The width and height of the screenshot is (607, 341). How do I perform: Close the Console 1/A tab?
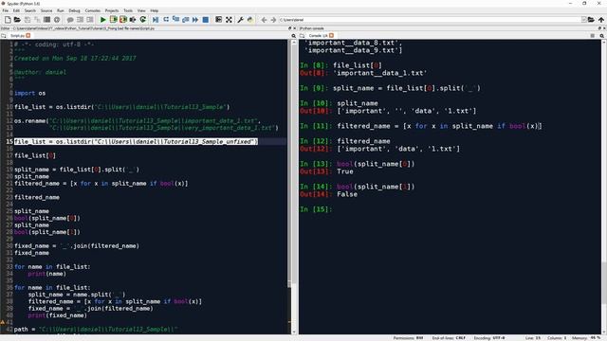click(331, 36)
